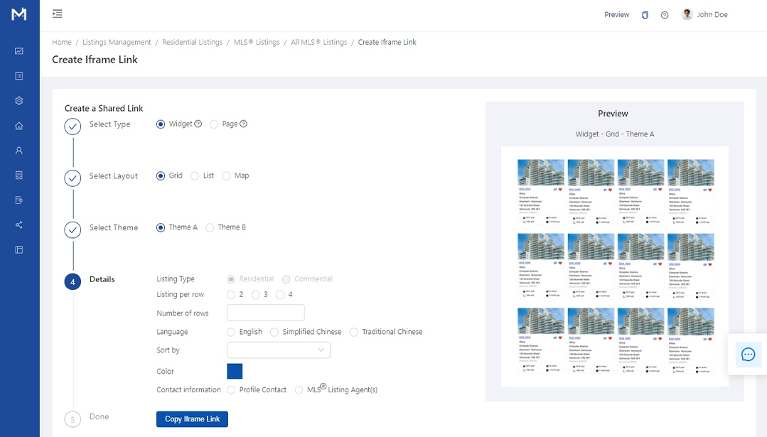767x437 pixels.
Task: Click the Copy Iframe Link button
Action: 192,419
